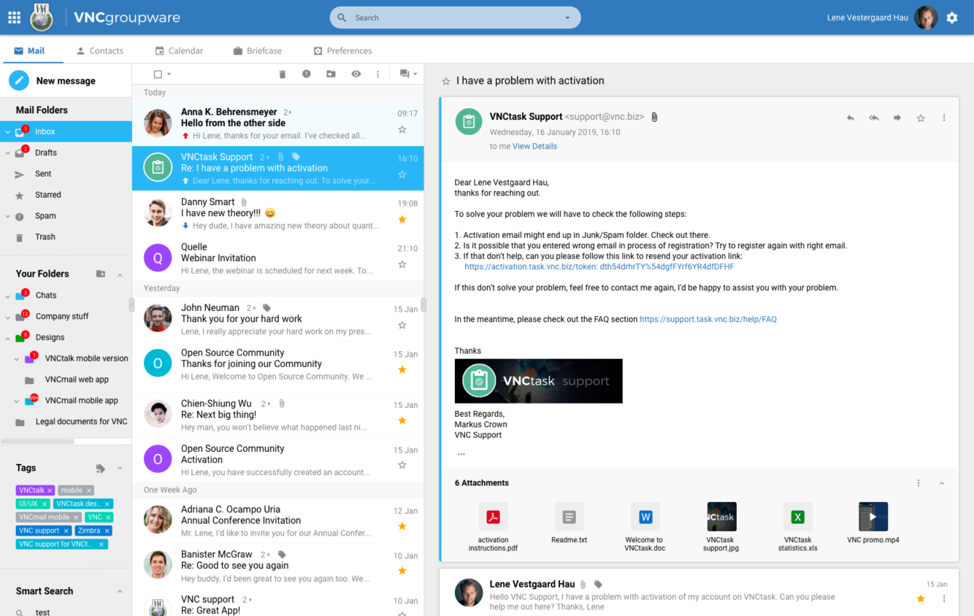Unstar the Danny Smart email

pos(402,219)
